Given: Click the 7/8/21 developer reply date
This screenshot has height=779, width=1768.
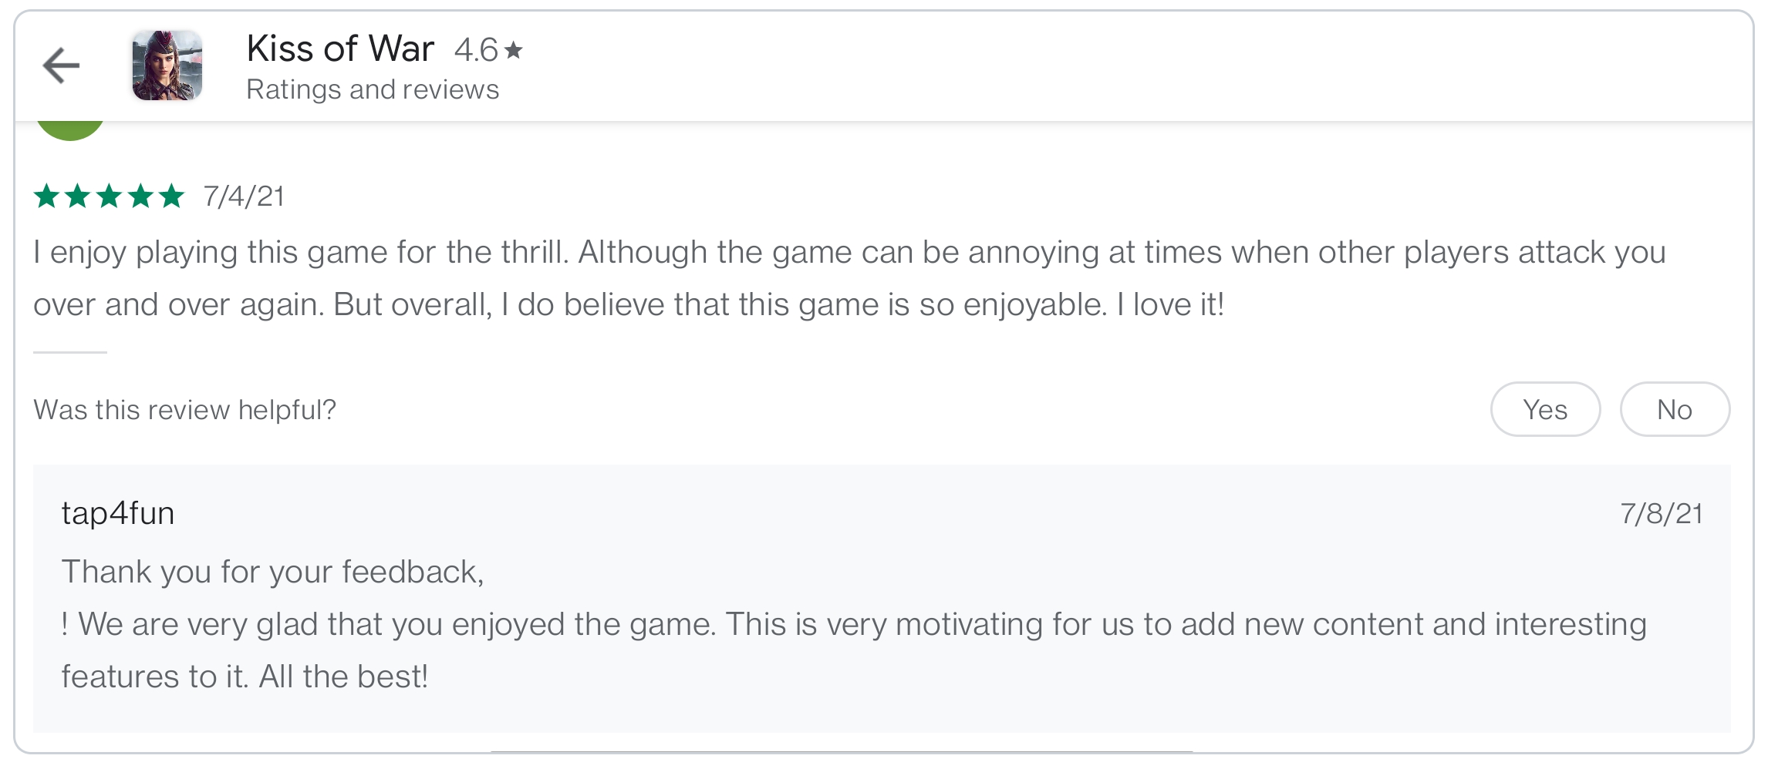Looking at the screenshot, I should click(1662, 514).
